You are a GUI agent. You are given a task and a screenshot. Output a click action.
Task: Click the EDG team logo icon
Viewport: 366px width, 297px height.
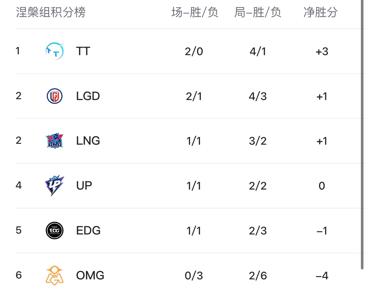click(54, 230)
